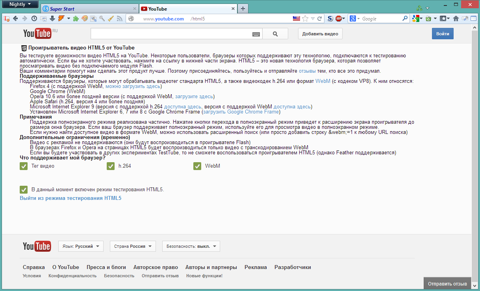
Task: Open 'WebM' format link in the text
Action: pos(323,81)
